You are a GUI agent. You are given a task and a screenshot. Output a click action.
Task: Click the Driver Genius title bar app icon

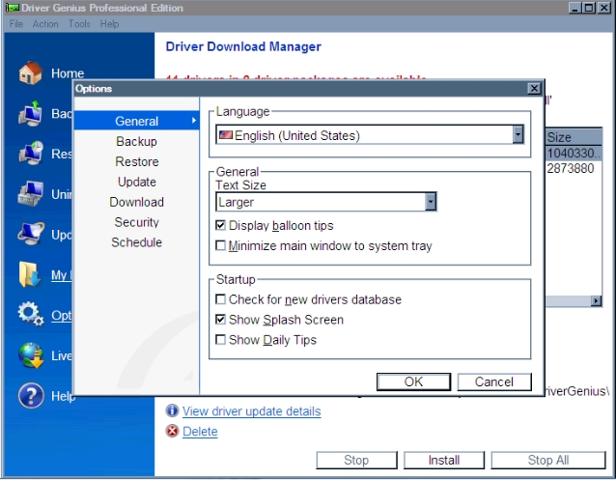pos(13,8)
